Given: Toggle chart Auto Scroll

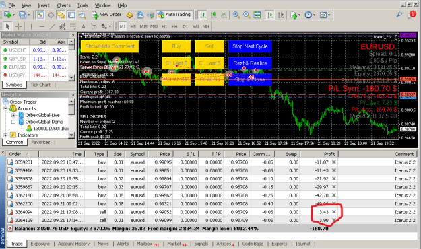Looking at the screenshot, I should (x=270, y=15).
